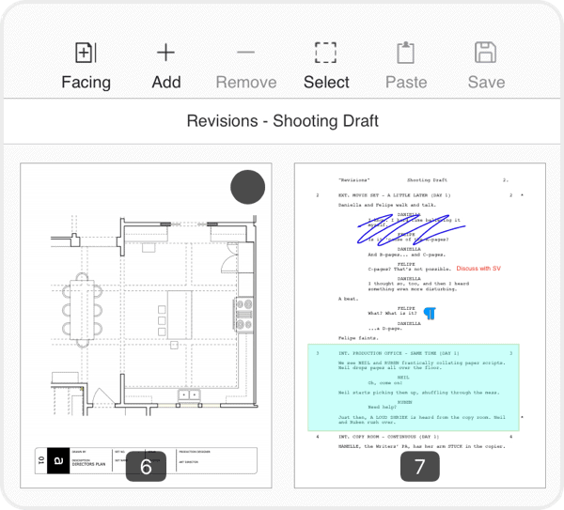The image size is (564, 510).
Task: Click the "Revisions - Shooting Draft" title
Action: [282, 121]
